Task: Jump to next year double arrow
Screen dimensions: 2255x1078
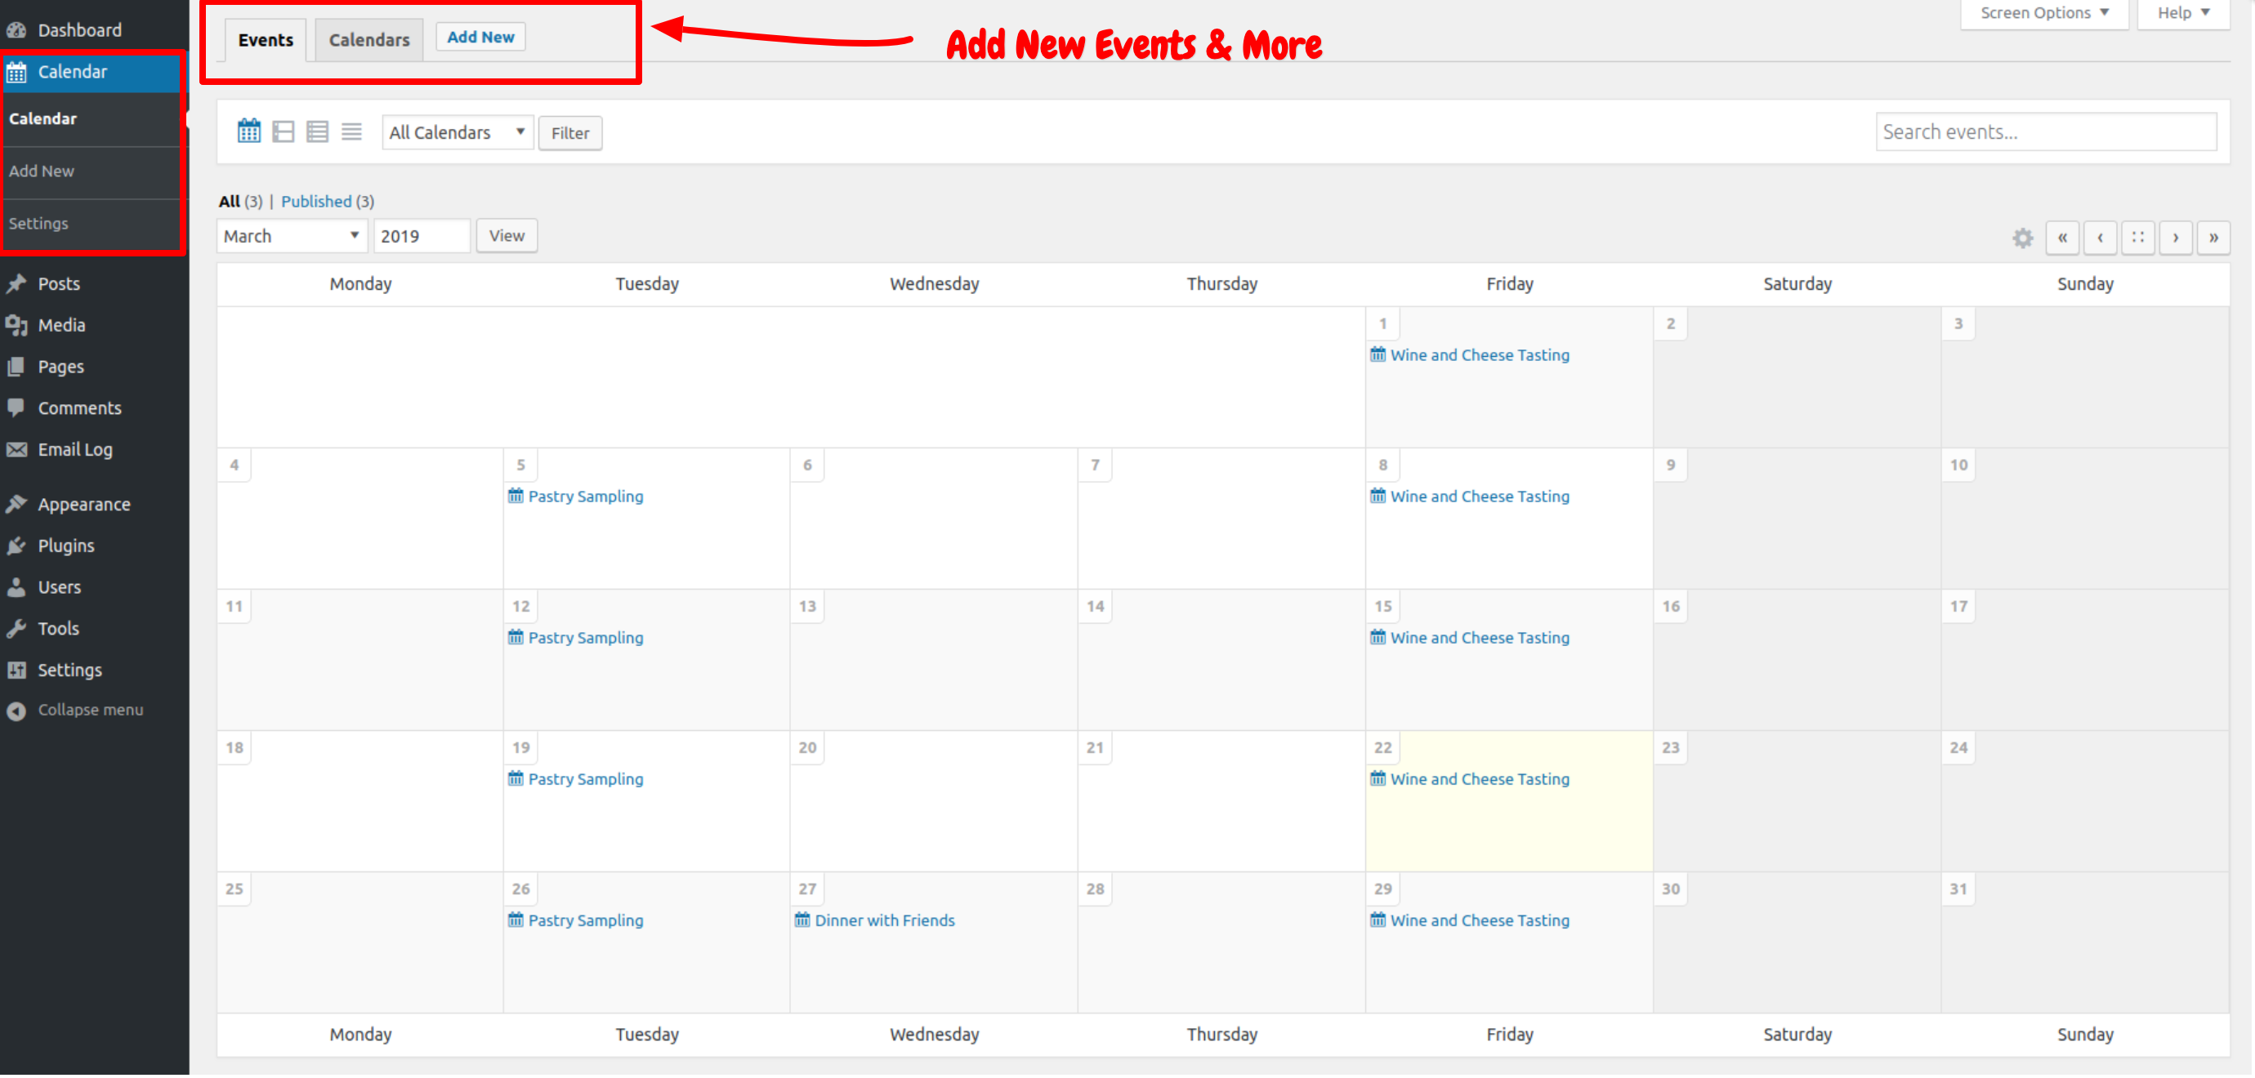Action: click(x=2213, y=238)
